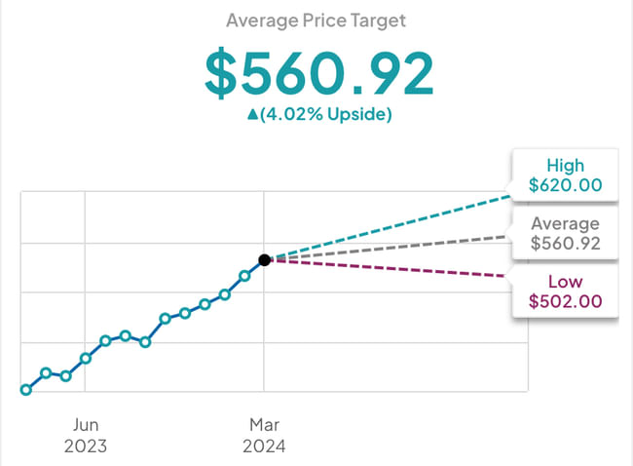Click the second-to-last teal circle before black dot
This screenshot has height=466, width=633.
pyautogui.click(x=225, y=294)
